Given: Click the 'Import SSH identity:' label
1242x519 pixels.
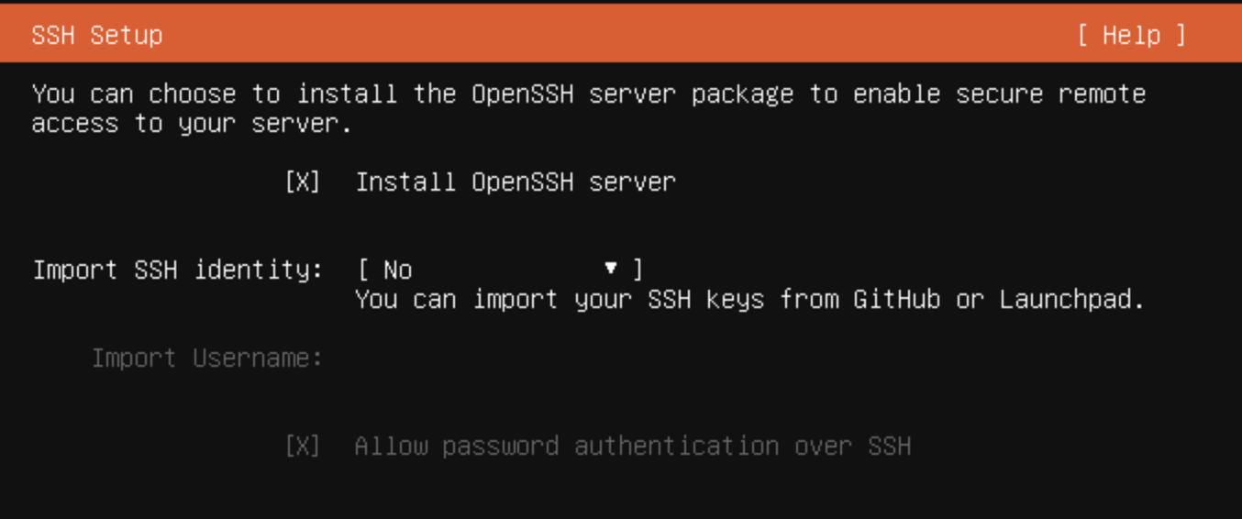Looking at the screenshot, I should (x=178, y=270).
